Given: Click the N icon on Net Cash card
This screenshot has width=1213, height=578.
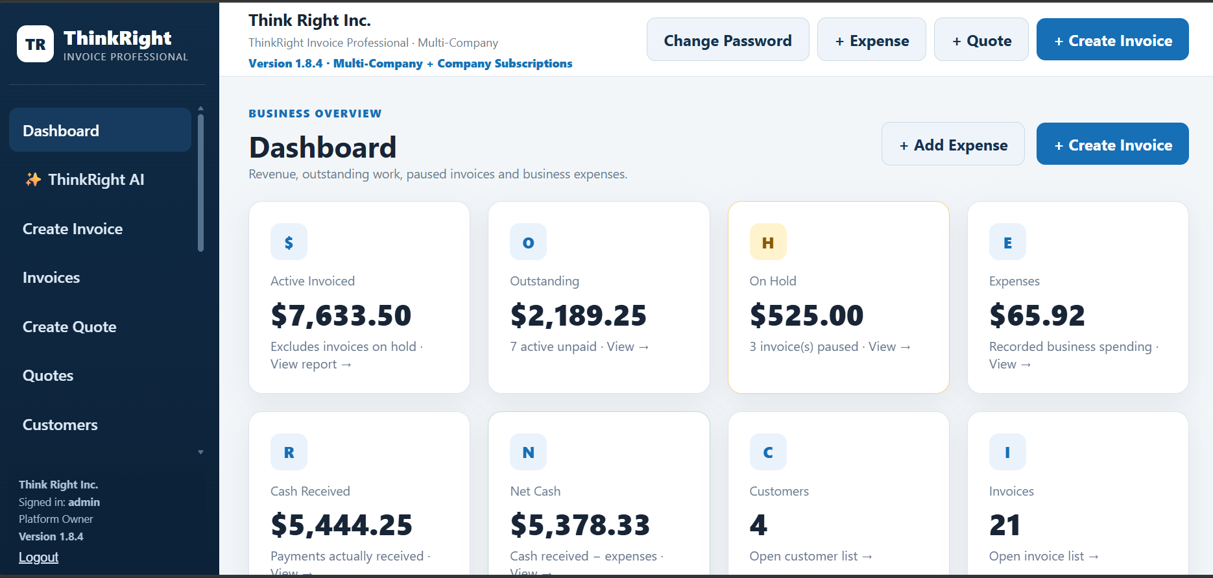Looking at the screenshot, I should (529, 452).
